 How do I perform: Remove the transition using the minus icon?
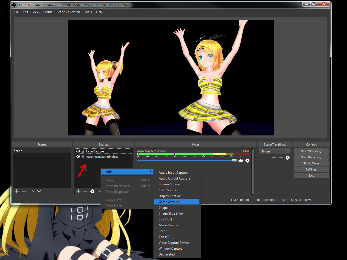pyautogui.click(x=281, y=158)
